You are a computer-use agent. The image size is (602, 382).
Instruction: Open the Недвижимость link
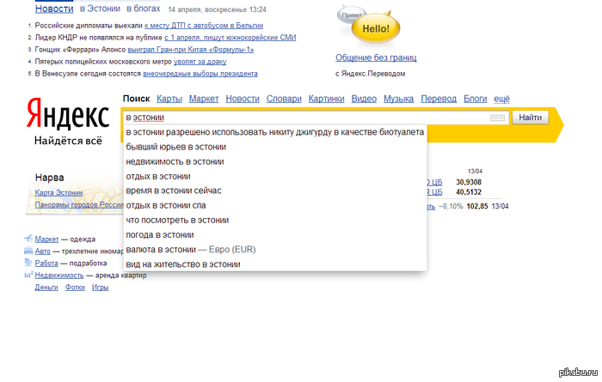coord(59,275)
